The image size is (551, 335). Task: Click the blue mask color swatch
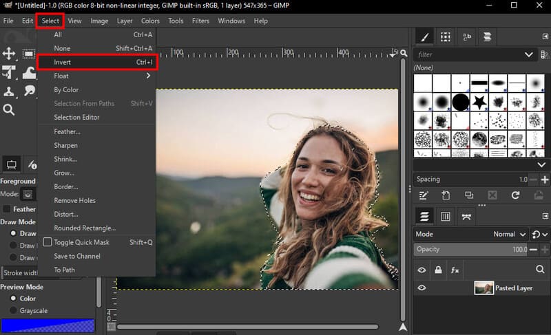[48, 325]
